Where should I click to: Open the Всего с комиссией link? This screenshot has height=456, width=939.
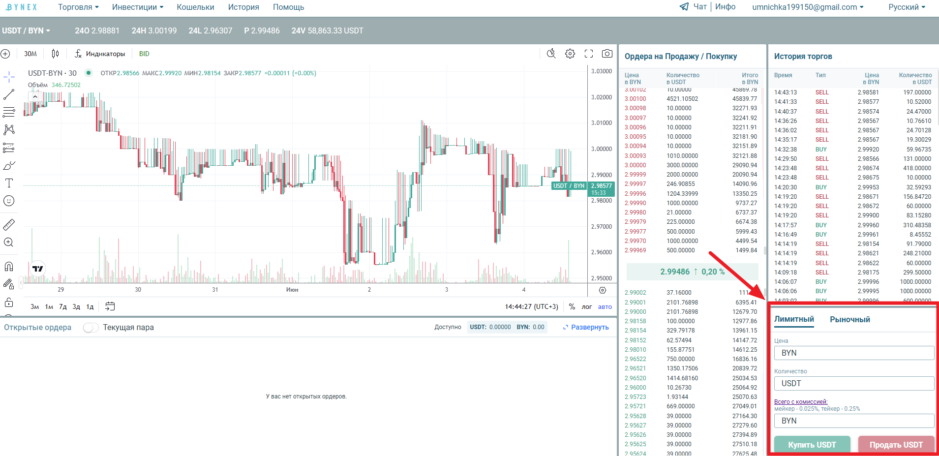click(801, 402)
